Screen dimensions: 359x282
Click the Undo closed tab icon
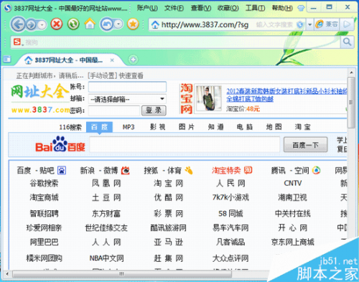[106, 24]
